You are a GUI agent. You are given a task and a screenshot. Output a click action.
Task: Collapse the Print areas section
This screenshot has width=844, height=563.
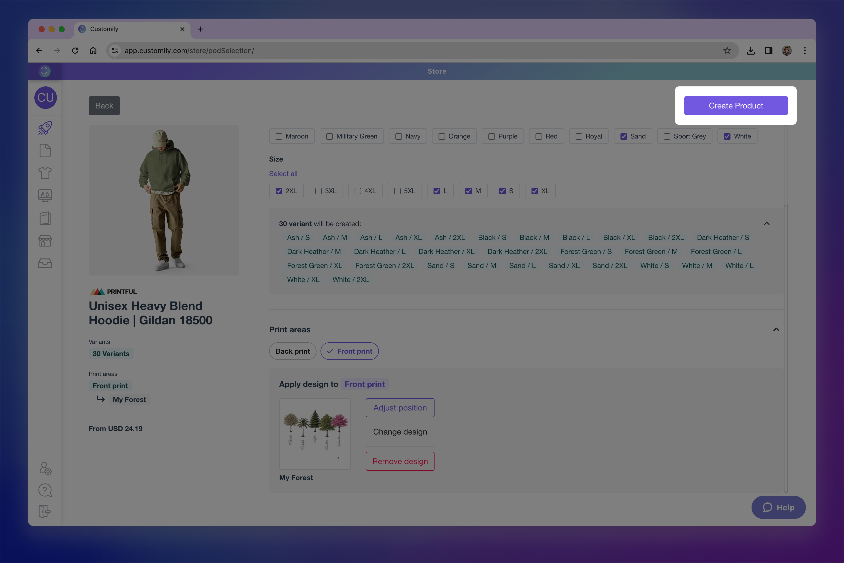pyautogui.click(x=776, y=329)
